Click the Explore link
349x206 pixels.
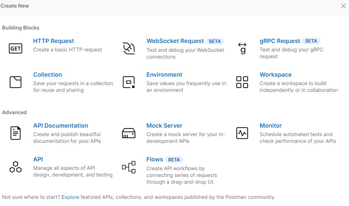tap(70, 197)
